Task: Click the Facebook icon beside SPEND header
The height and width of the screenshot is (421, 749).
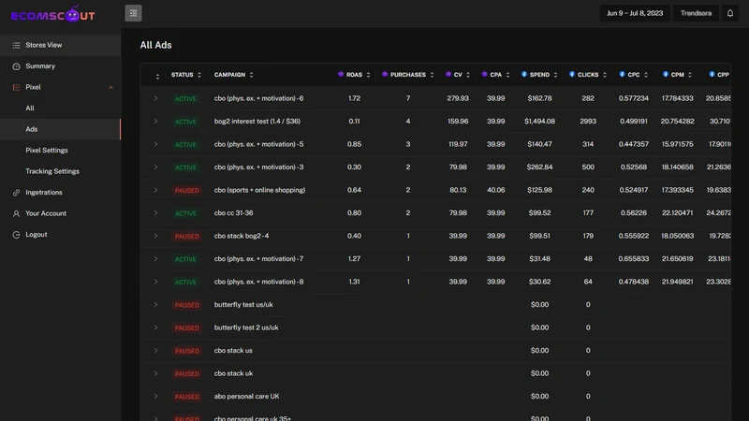Action: (524, 75)
